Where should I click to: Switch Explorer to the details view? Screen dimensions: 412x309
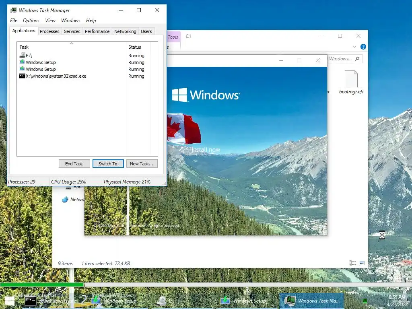352,263
